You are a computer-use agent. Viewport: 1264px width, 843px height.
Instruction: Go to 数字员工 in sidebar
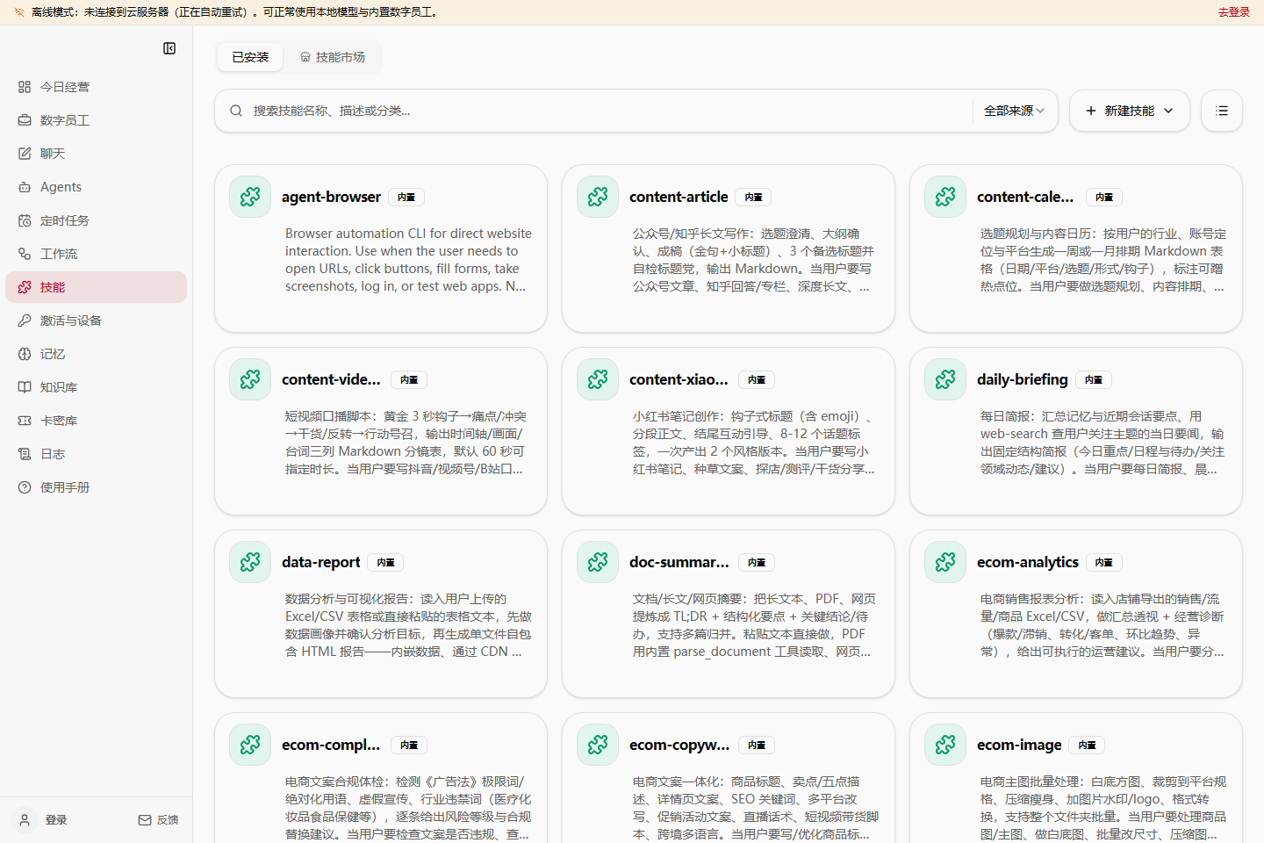pos(97,120)
